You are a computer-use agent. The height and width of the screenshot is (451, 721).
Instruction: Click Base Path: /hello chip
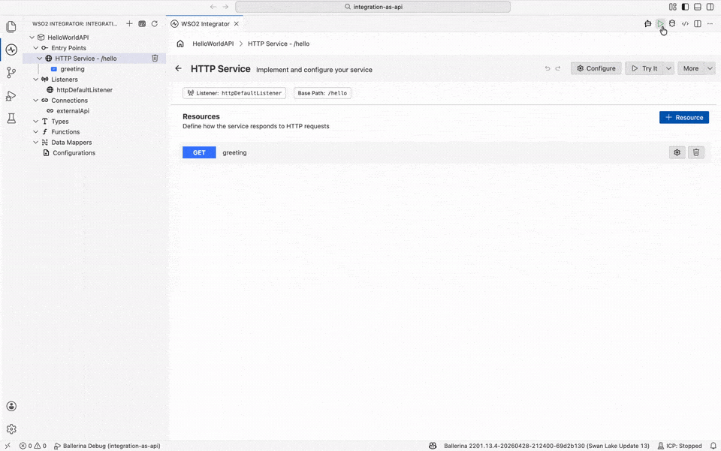[x=322, y=93]
